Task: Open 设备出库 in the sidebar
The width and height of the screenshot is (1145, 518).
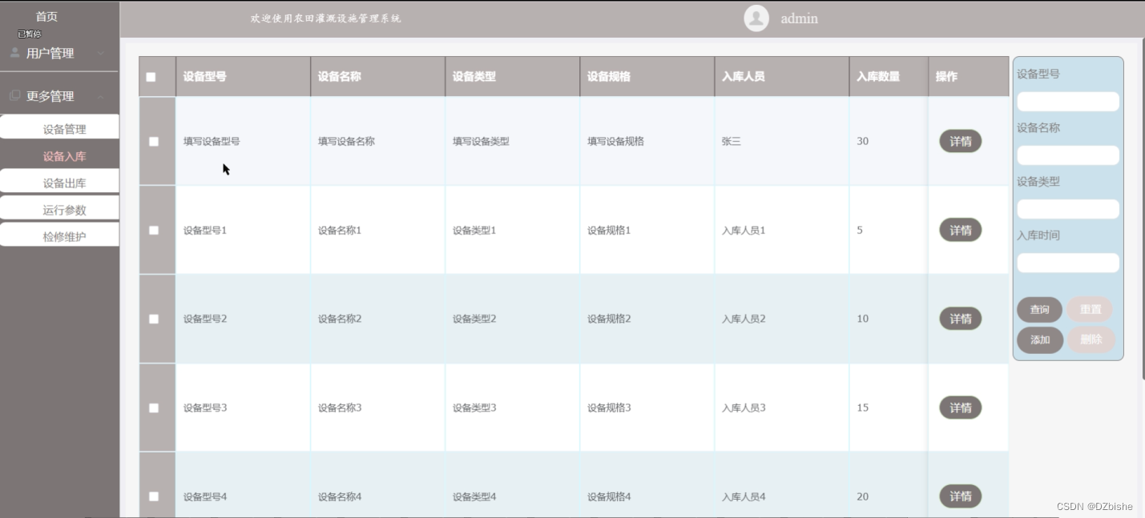Action: [59, 183]
